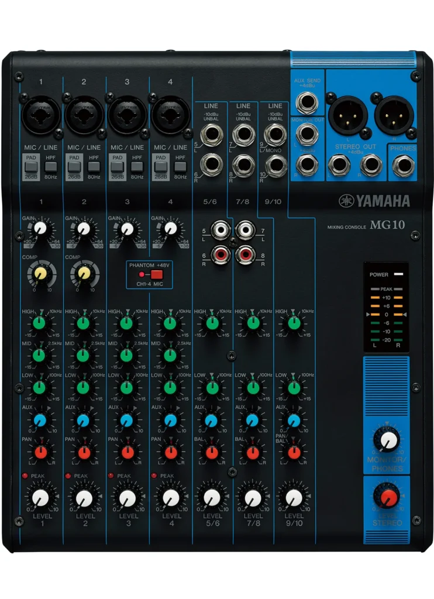Click the channel 7/8 LOW EQ knob

253,387
